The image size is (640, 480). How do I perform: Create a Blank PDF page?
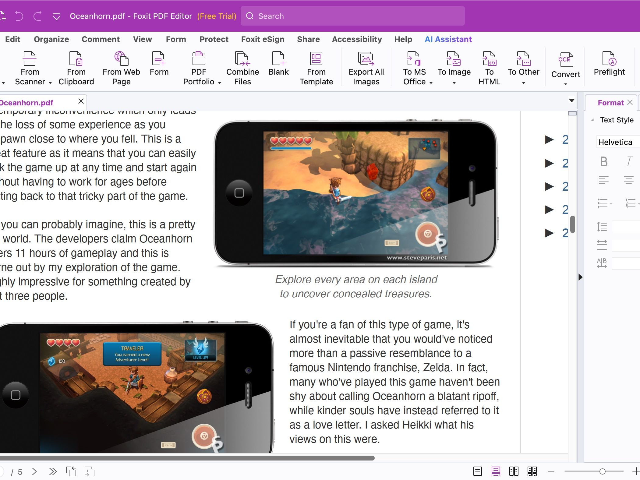point(278,59)
